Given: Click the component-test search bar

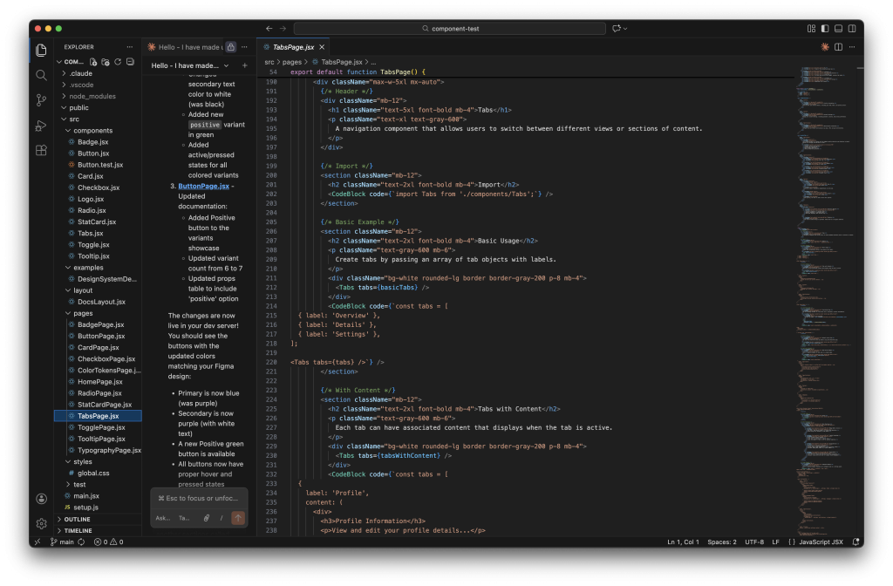Looking at the screenshot, I should [449, 29].
